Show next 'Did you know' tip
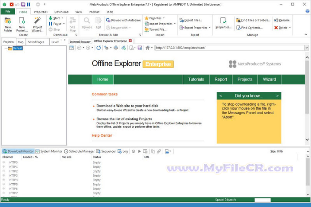This screenshot has width=311, height=207. [x=277, y=96]
